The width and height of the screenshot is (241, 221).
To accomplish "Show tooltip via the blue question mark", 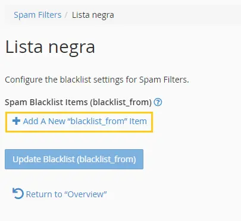I will [x=158, y=102].
